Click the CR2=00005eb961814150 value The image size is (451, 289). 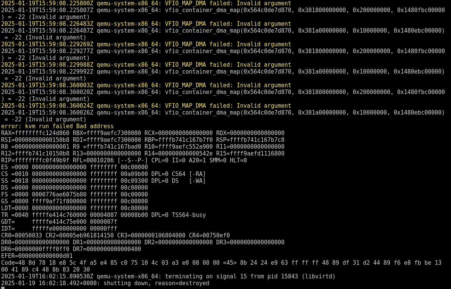point(79,236)
